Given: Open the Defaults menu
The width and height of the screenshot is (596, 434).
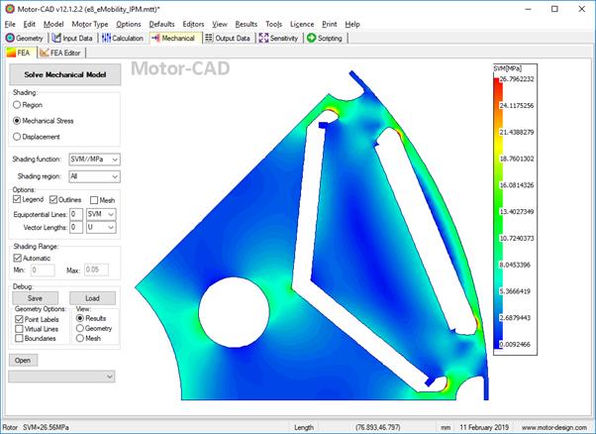Looking at the screenshot, I should coord(162,24).
